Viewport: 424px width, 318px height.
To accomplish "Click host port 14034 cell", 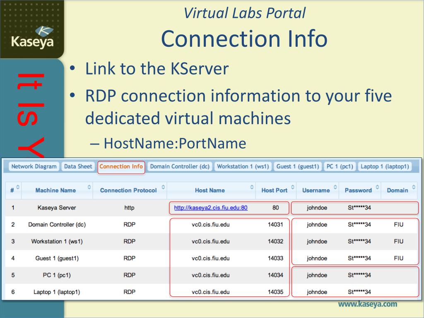I will click(x=275, y=275).
